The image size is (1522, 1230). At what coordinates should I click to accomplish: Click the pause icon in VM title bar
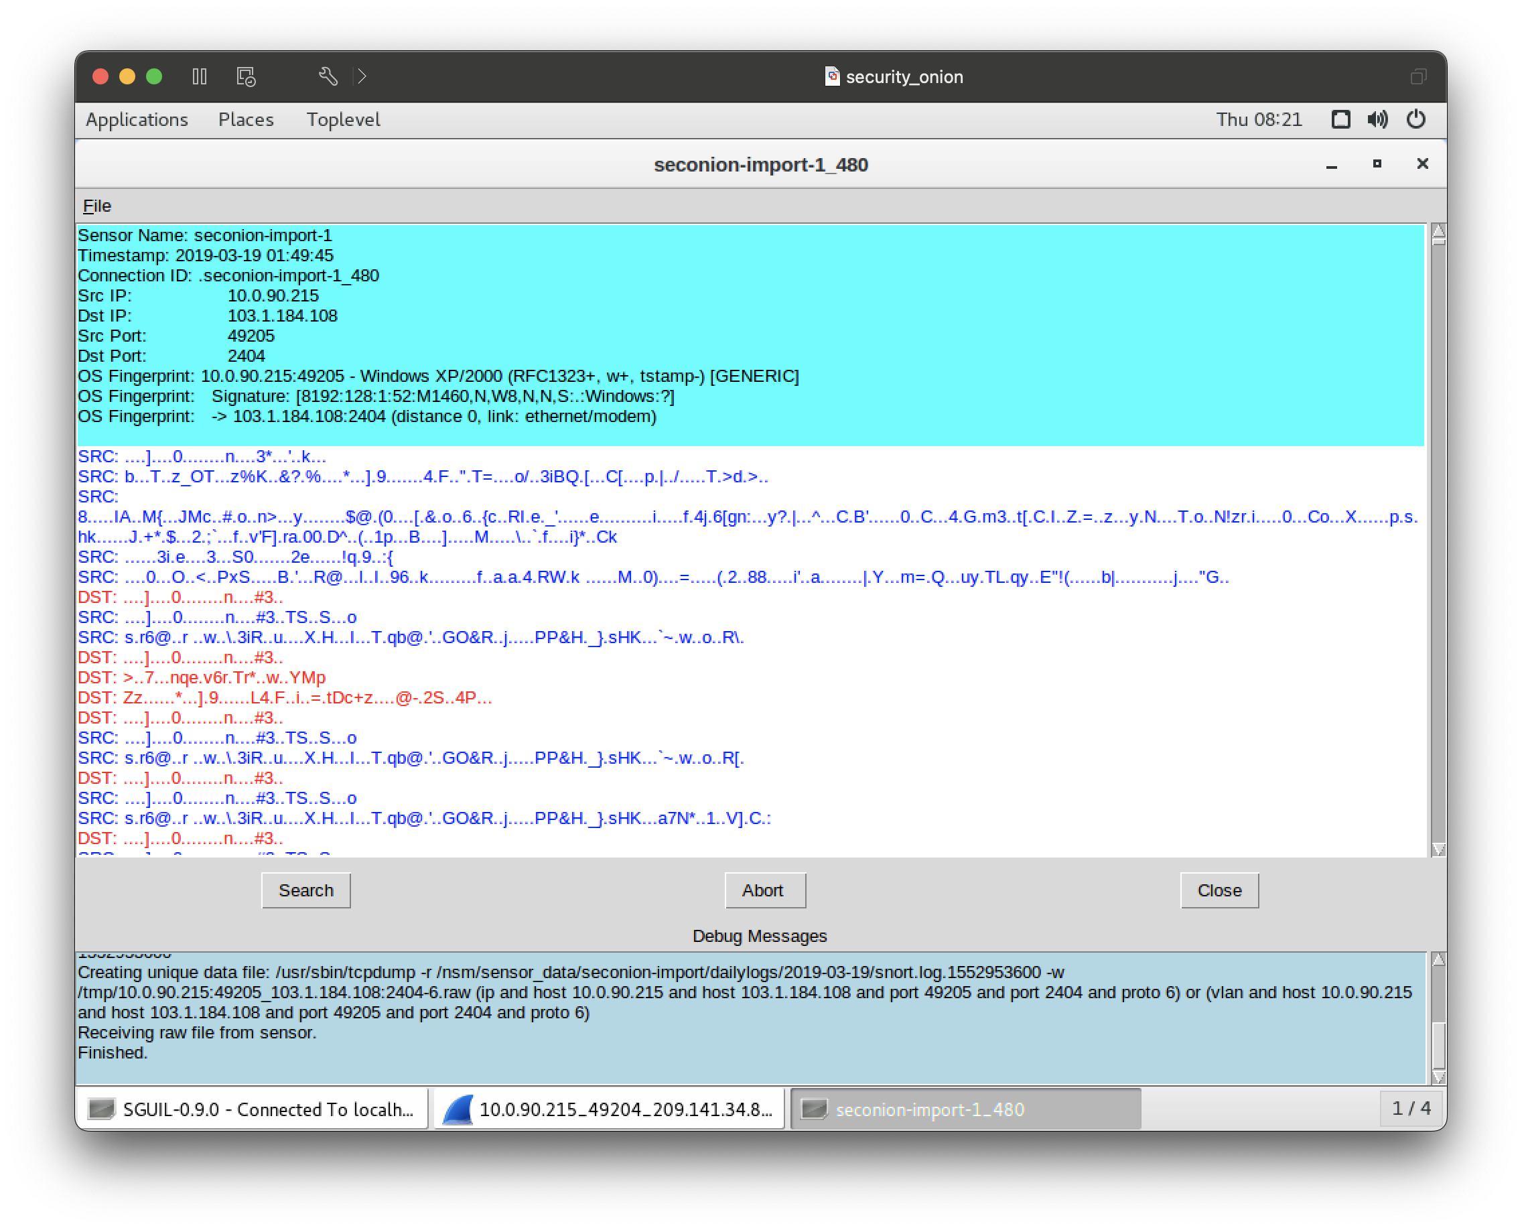[199, 76]
